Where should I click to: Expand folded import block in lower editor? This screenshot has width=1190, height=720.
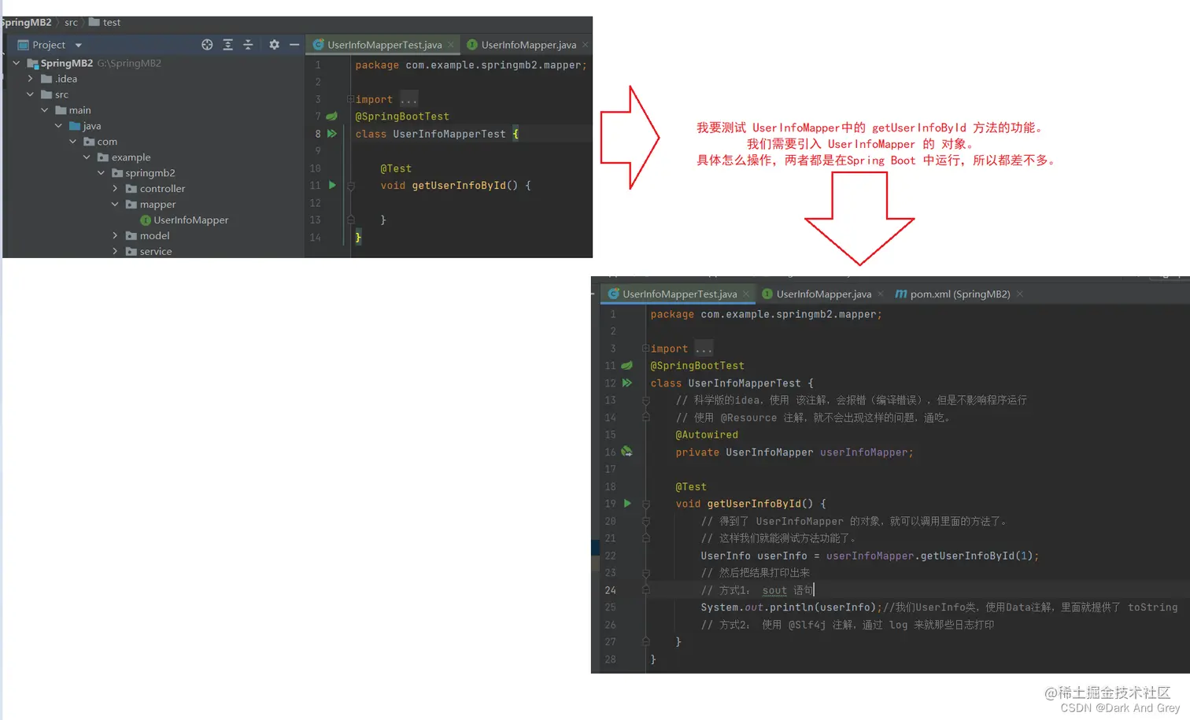[645, 349]
